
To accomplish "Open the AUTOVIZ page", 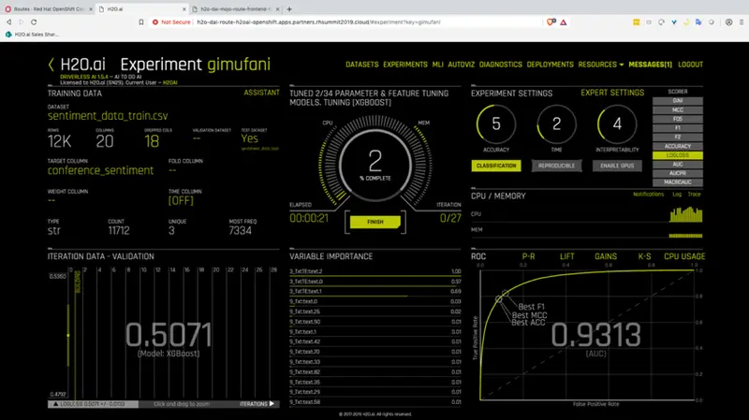I will (x=461, y=65).
